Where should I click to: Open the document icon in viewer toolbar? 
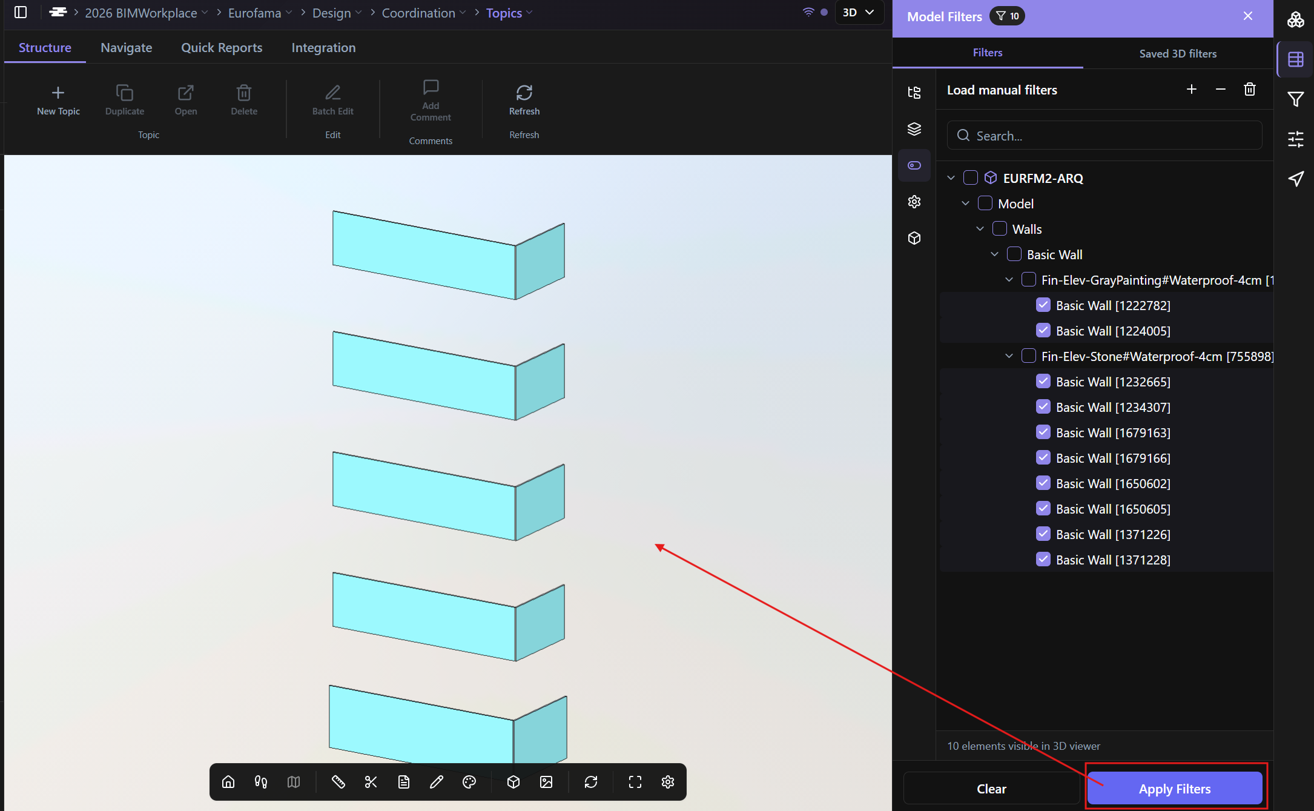404,782
